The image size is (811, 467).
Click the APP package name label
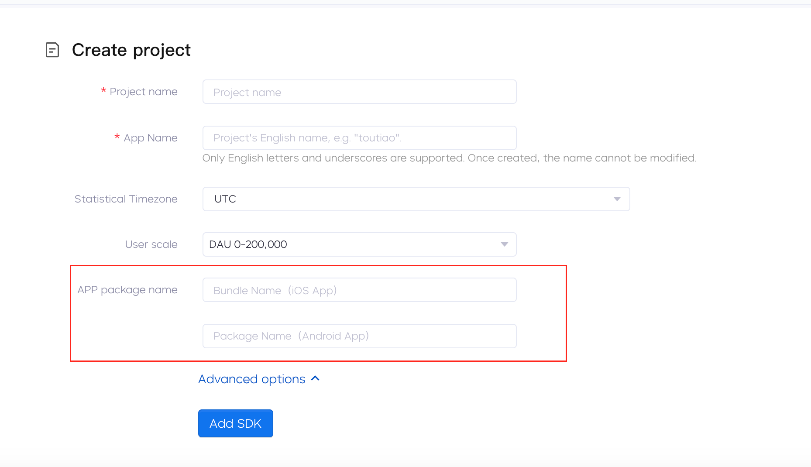(127, 290)
